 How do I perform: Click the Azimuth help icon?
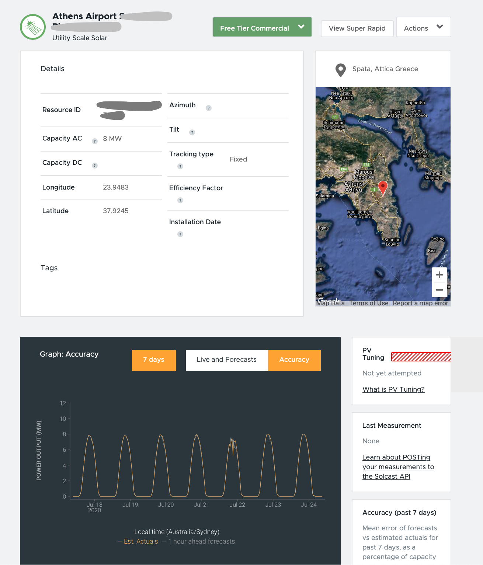(x=209, y=108)
